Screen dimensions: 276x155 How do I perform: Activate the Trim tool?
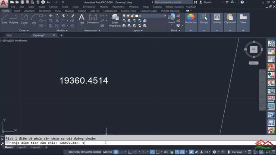(x=63, y=16)
